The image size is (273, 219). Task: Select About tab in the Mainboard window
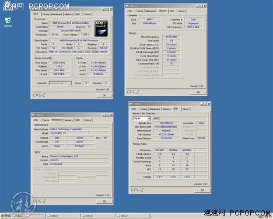(x=87, y=120)
